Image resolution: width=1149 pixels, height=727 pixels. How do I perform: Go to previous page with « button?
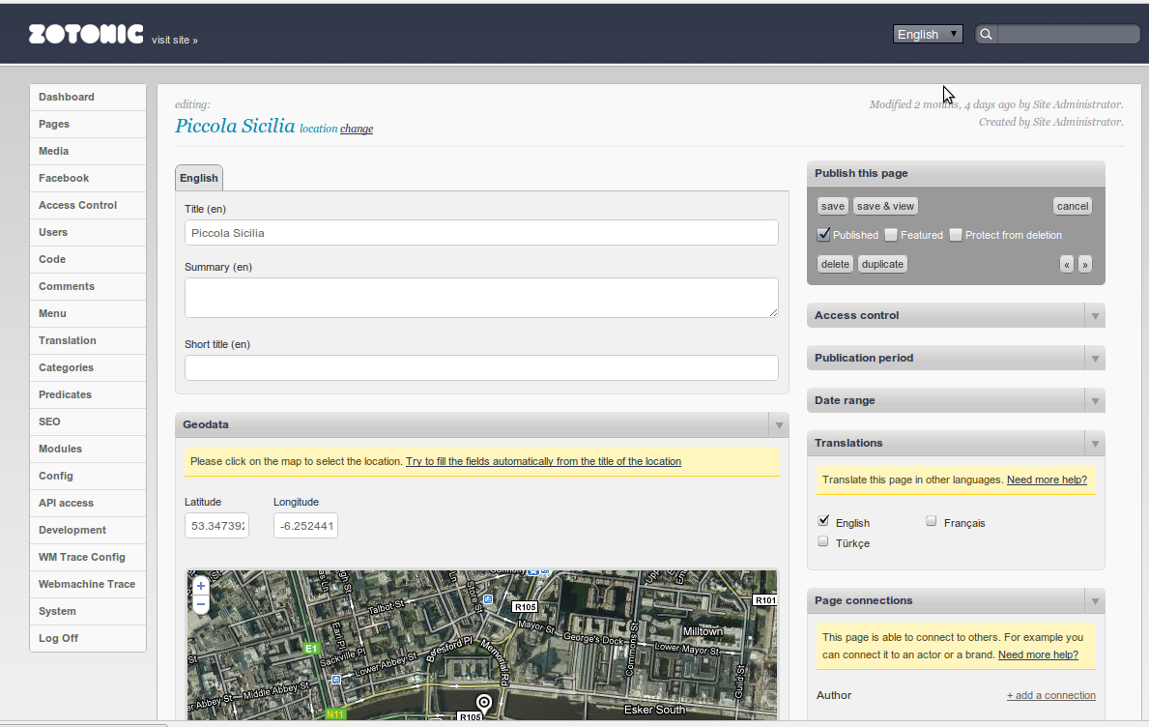tap(1067, 264)
